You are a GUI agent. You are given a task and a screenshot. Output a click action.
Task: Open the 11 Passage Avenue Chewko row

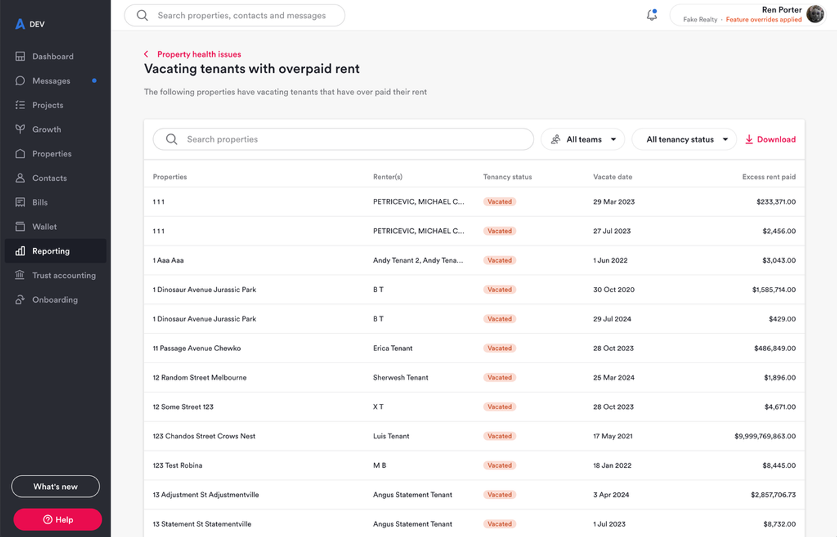[197, 348]
